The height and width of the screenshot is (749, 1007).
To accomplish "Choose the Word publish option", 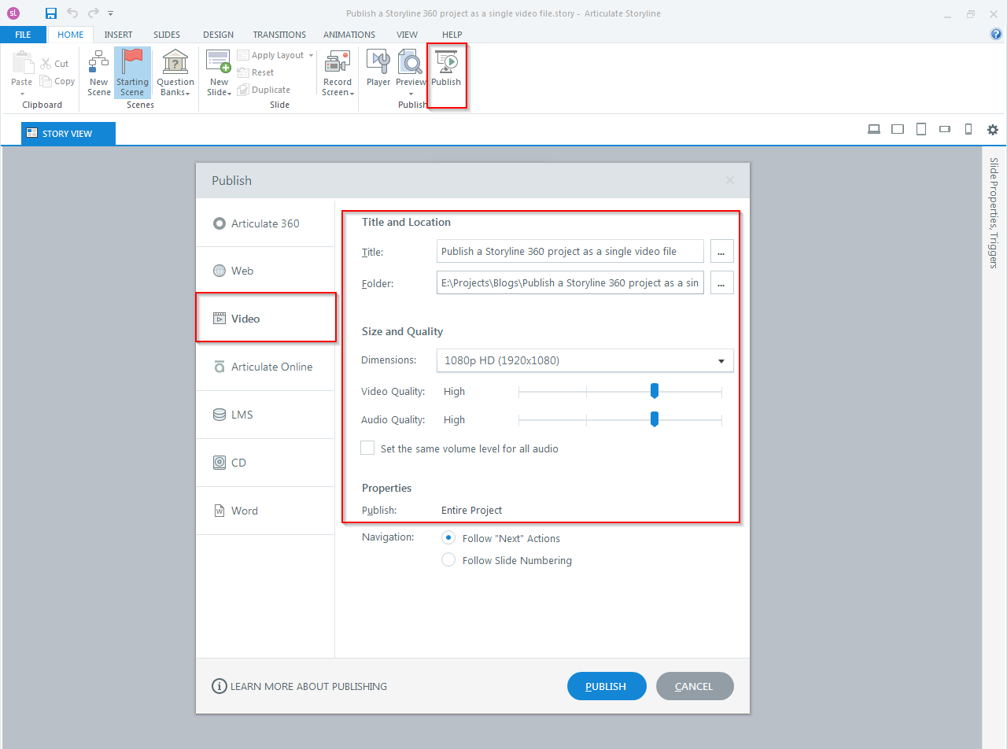I will [265, 511].
